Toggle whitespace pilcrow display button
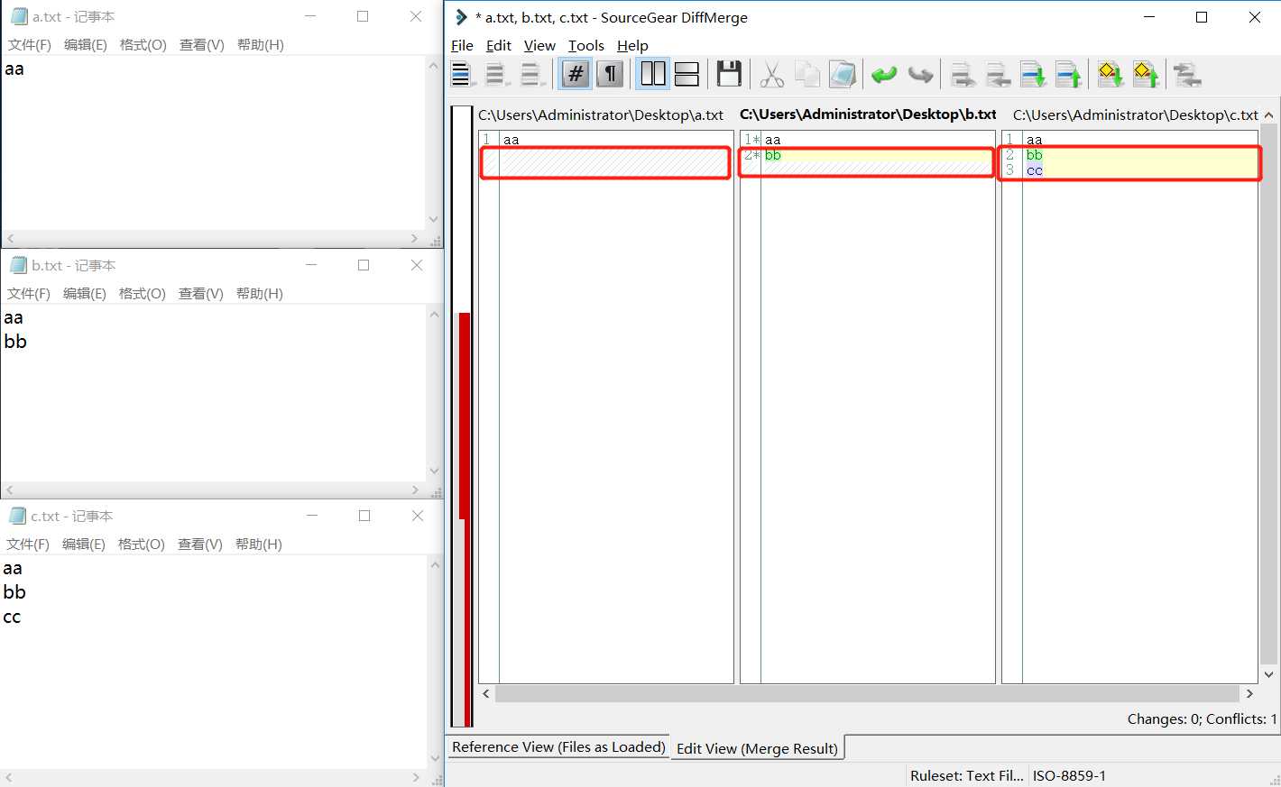The image size is (1281, 787). (x=611, y=74)
